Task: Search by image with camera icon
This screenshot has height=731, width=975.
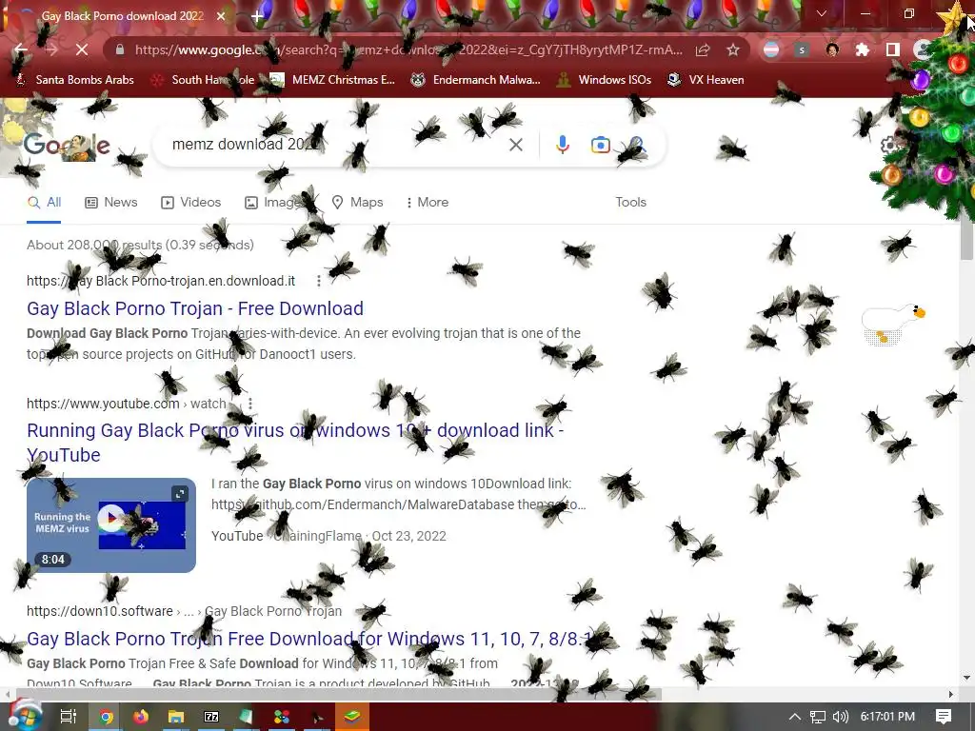Action: (600, 145)
